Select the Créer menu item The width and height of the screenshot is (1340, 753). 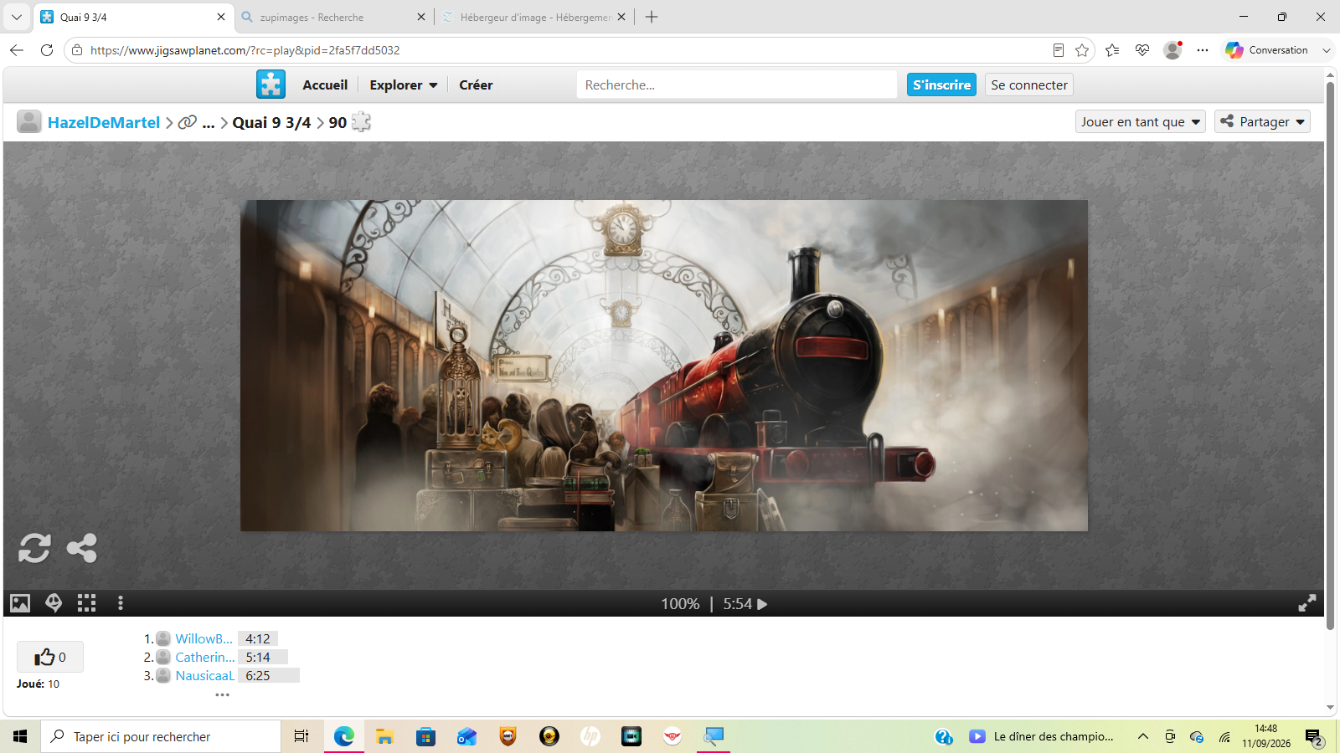click(476, 85)
